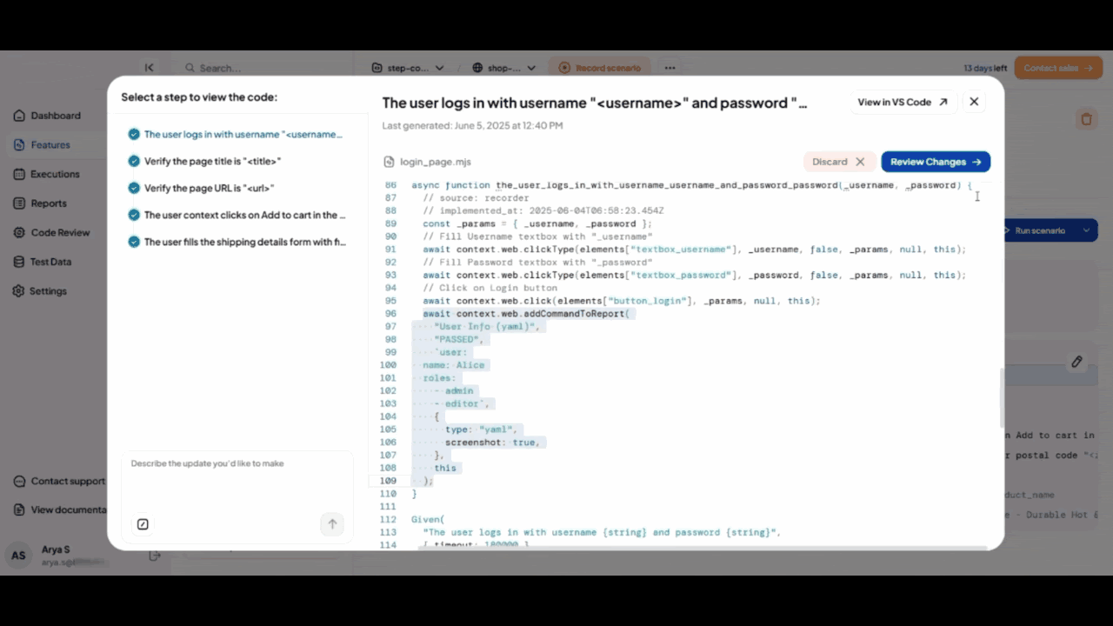
Task: Close the code viewer dialog
Action: pos(974,102)
